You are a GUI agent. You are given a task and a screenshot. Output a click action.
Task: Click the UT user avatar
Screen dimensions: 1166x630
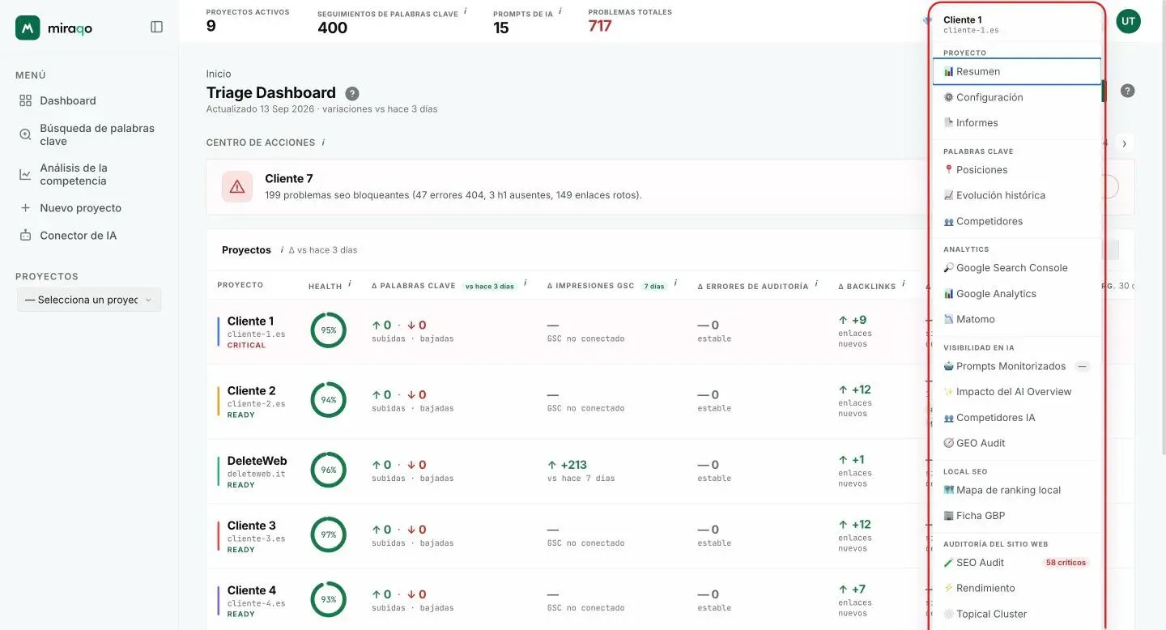(x=1128, y=21)
